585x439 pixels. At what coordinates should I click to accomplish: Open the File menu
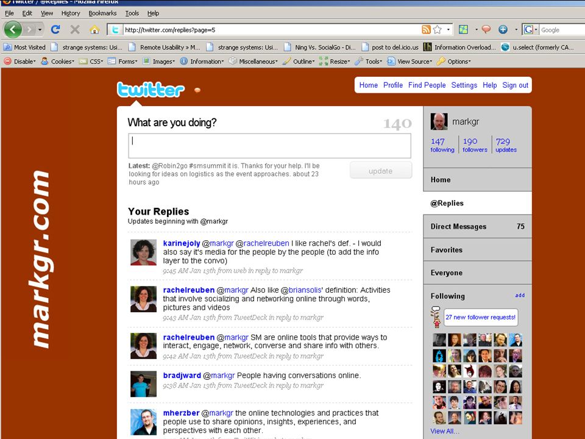(x=9, y=13)
